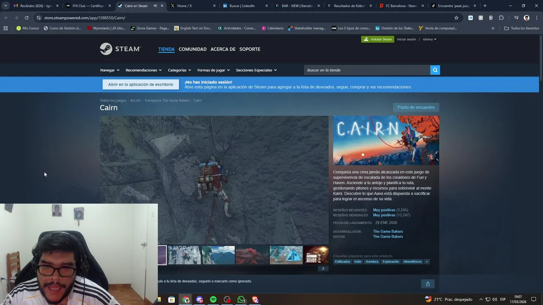The image size is (543, 305).
Task: View site information icon in address bar
Action: click(x=39, y=18)
